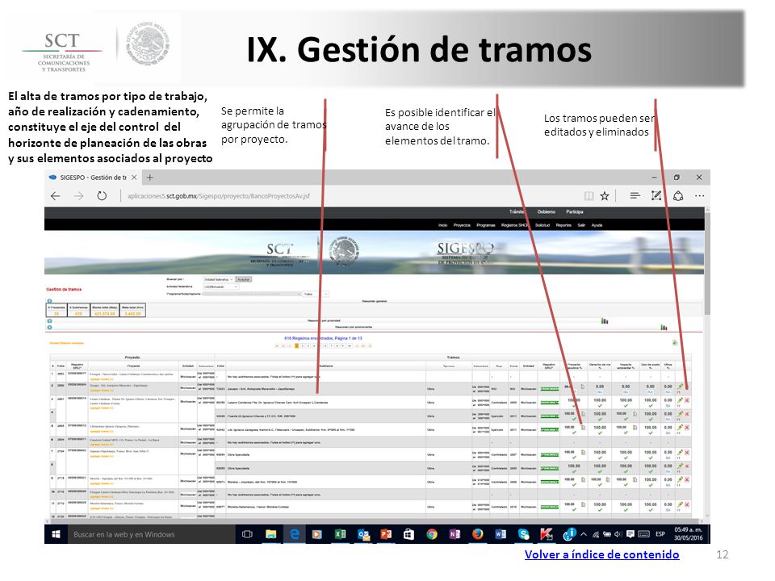Open the Edge share icon
This screenshot has height=581, width=775.
pos(678,195)
